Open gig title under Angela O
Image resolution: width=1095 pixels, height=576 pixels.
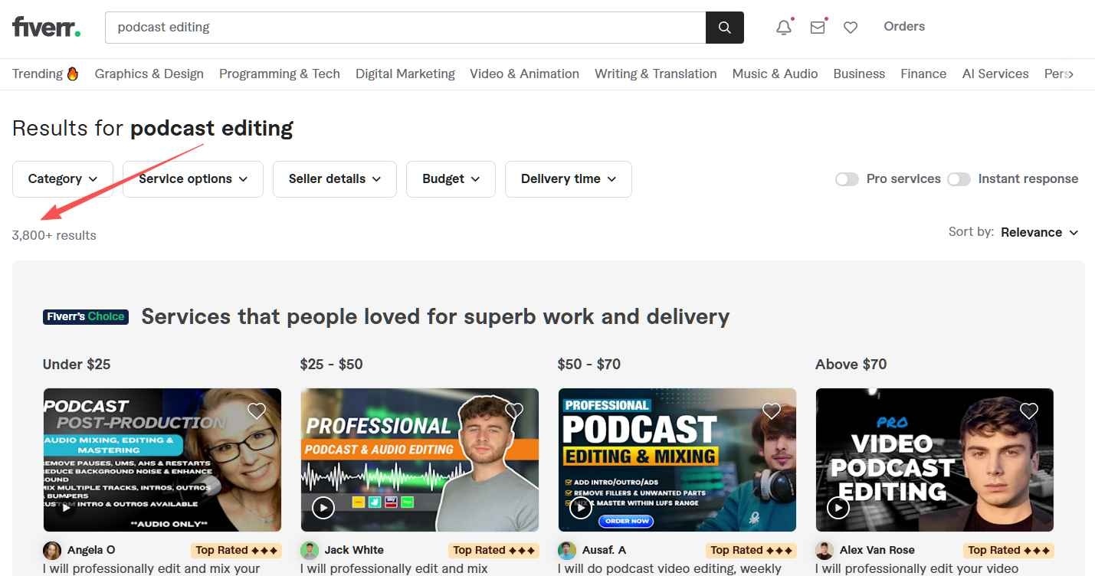click(152, 569)
